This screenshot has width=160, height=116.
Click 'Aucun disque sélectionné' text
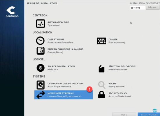[x=59, y=86]
